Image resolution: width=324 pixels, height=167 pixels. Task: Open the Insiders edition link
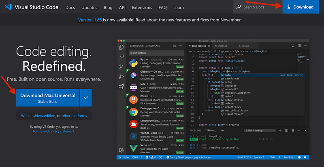43,116
